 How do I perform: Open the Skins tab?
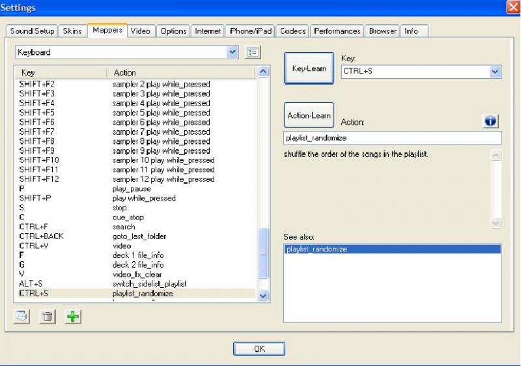coord(72,31)
